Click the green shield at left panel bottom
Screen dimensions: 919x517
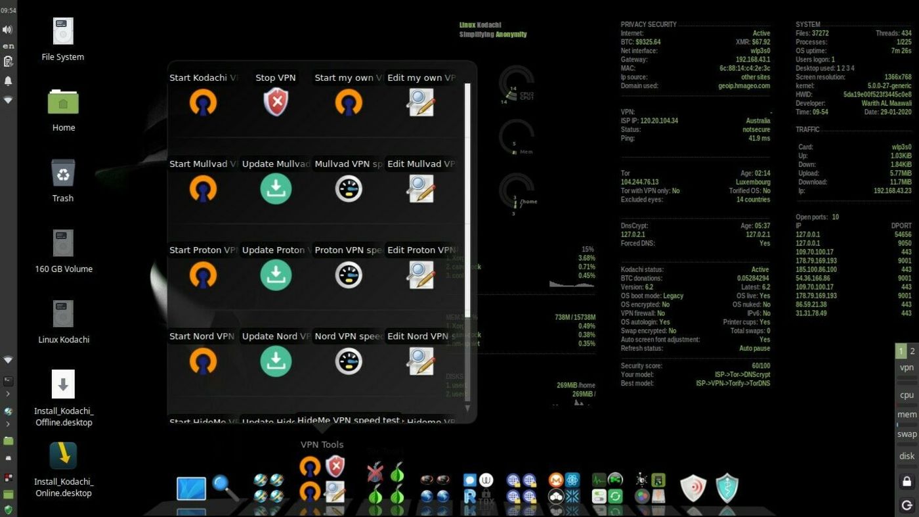[x=8, y=509]
